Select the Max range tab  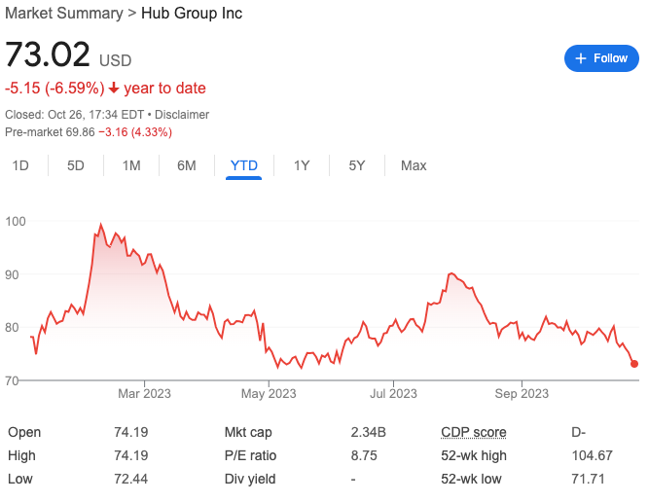(x=414, y=165)
